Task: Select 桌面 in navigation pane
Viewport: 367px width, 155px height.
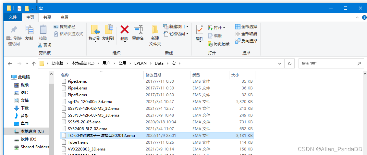Action: [21, 124]
